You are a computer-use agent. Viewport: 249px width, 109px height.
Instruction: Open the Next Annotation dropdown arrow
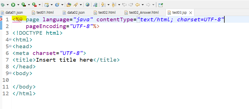pos(109,5)
